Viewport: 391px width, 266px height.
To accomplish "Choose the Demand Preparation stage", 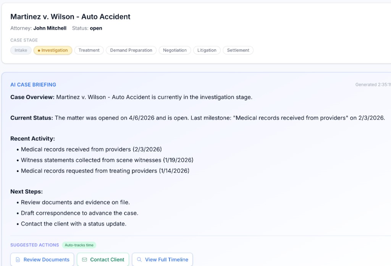I will 131,50.
